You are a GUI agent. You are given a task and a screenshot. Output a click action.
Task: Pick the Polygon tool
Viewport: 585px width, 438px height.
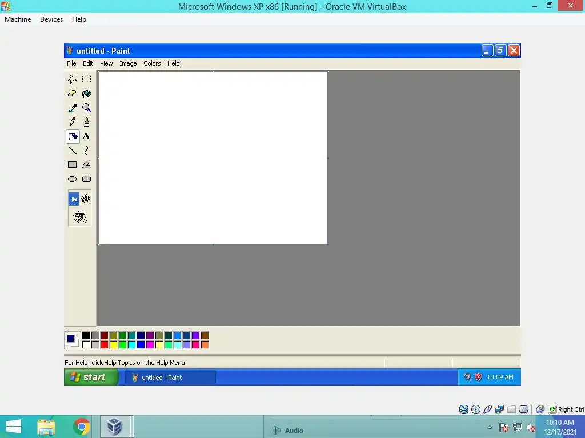[x=87, y=164]
